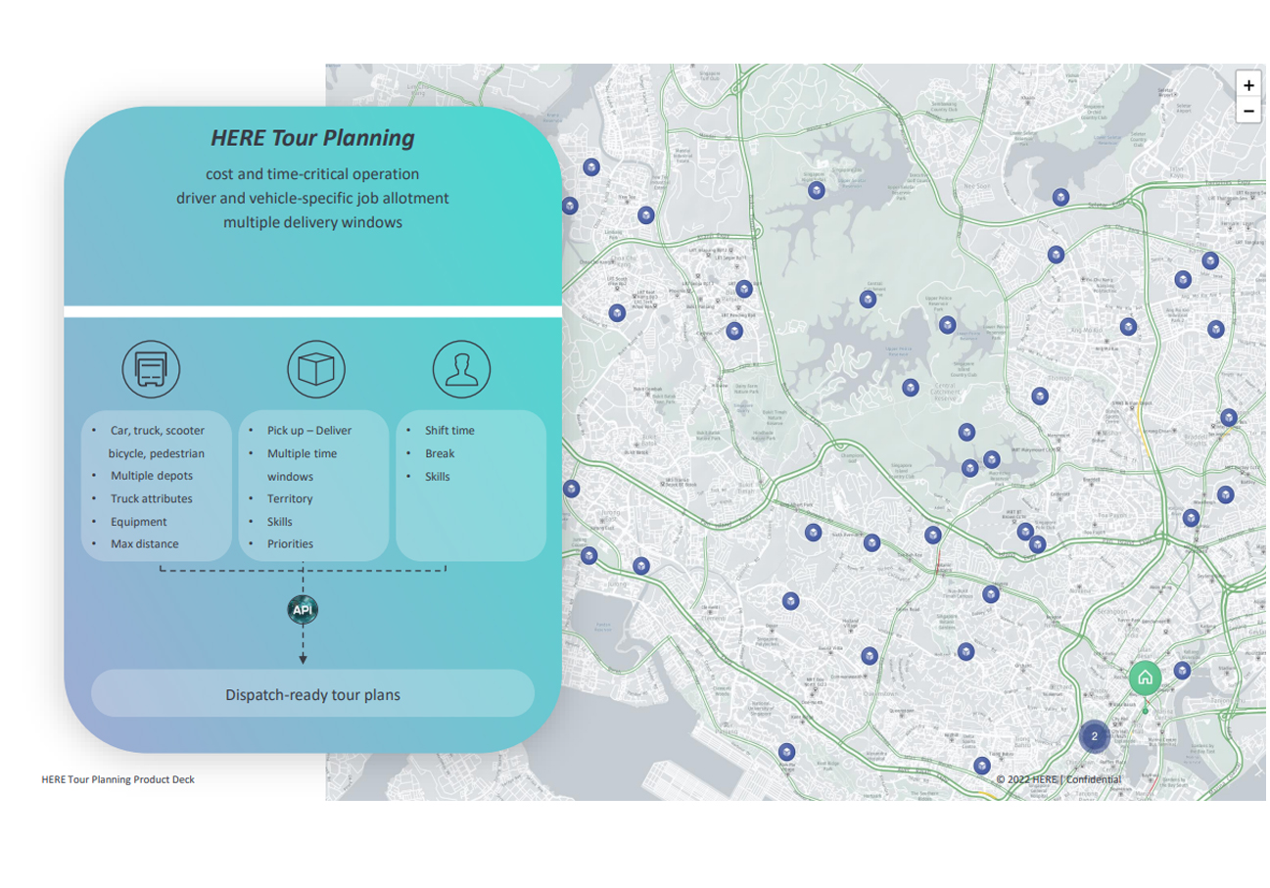
Task: Click the Dispatch-ready tour plans box
Action: pos(312,694)
